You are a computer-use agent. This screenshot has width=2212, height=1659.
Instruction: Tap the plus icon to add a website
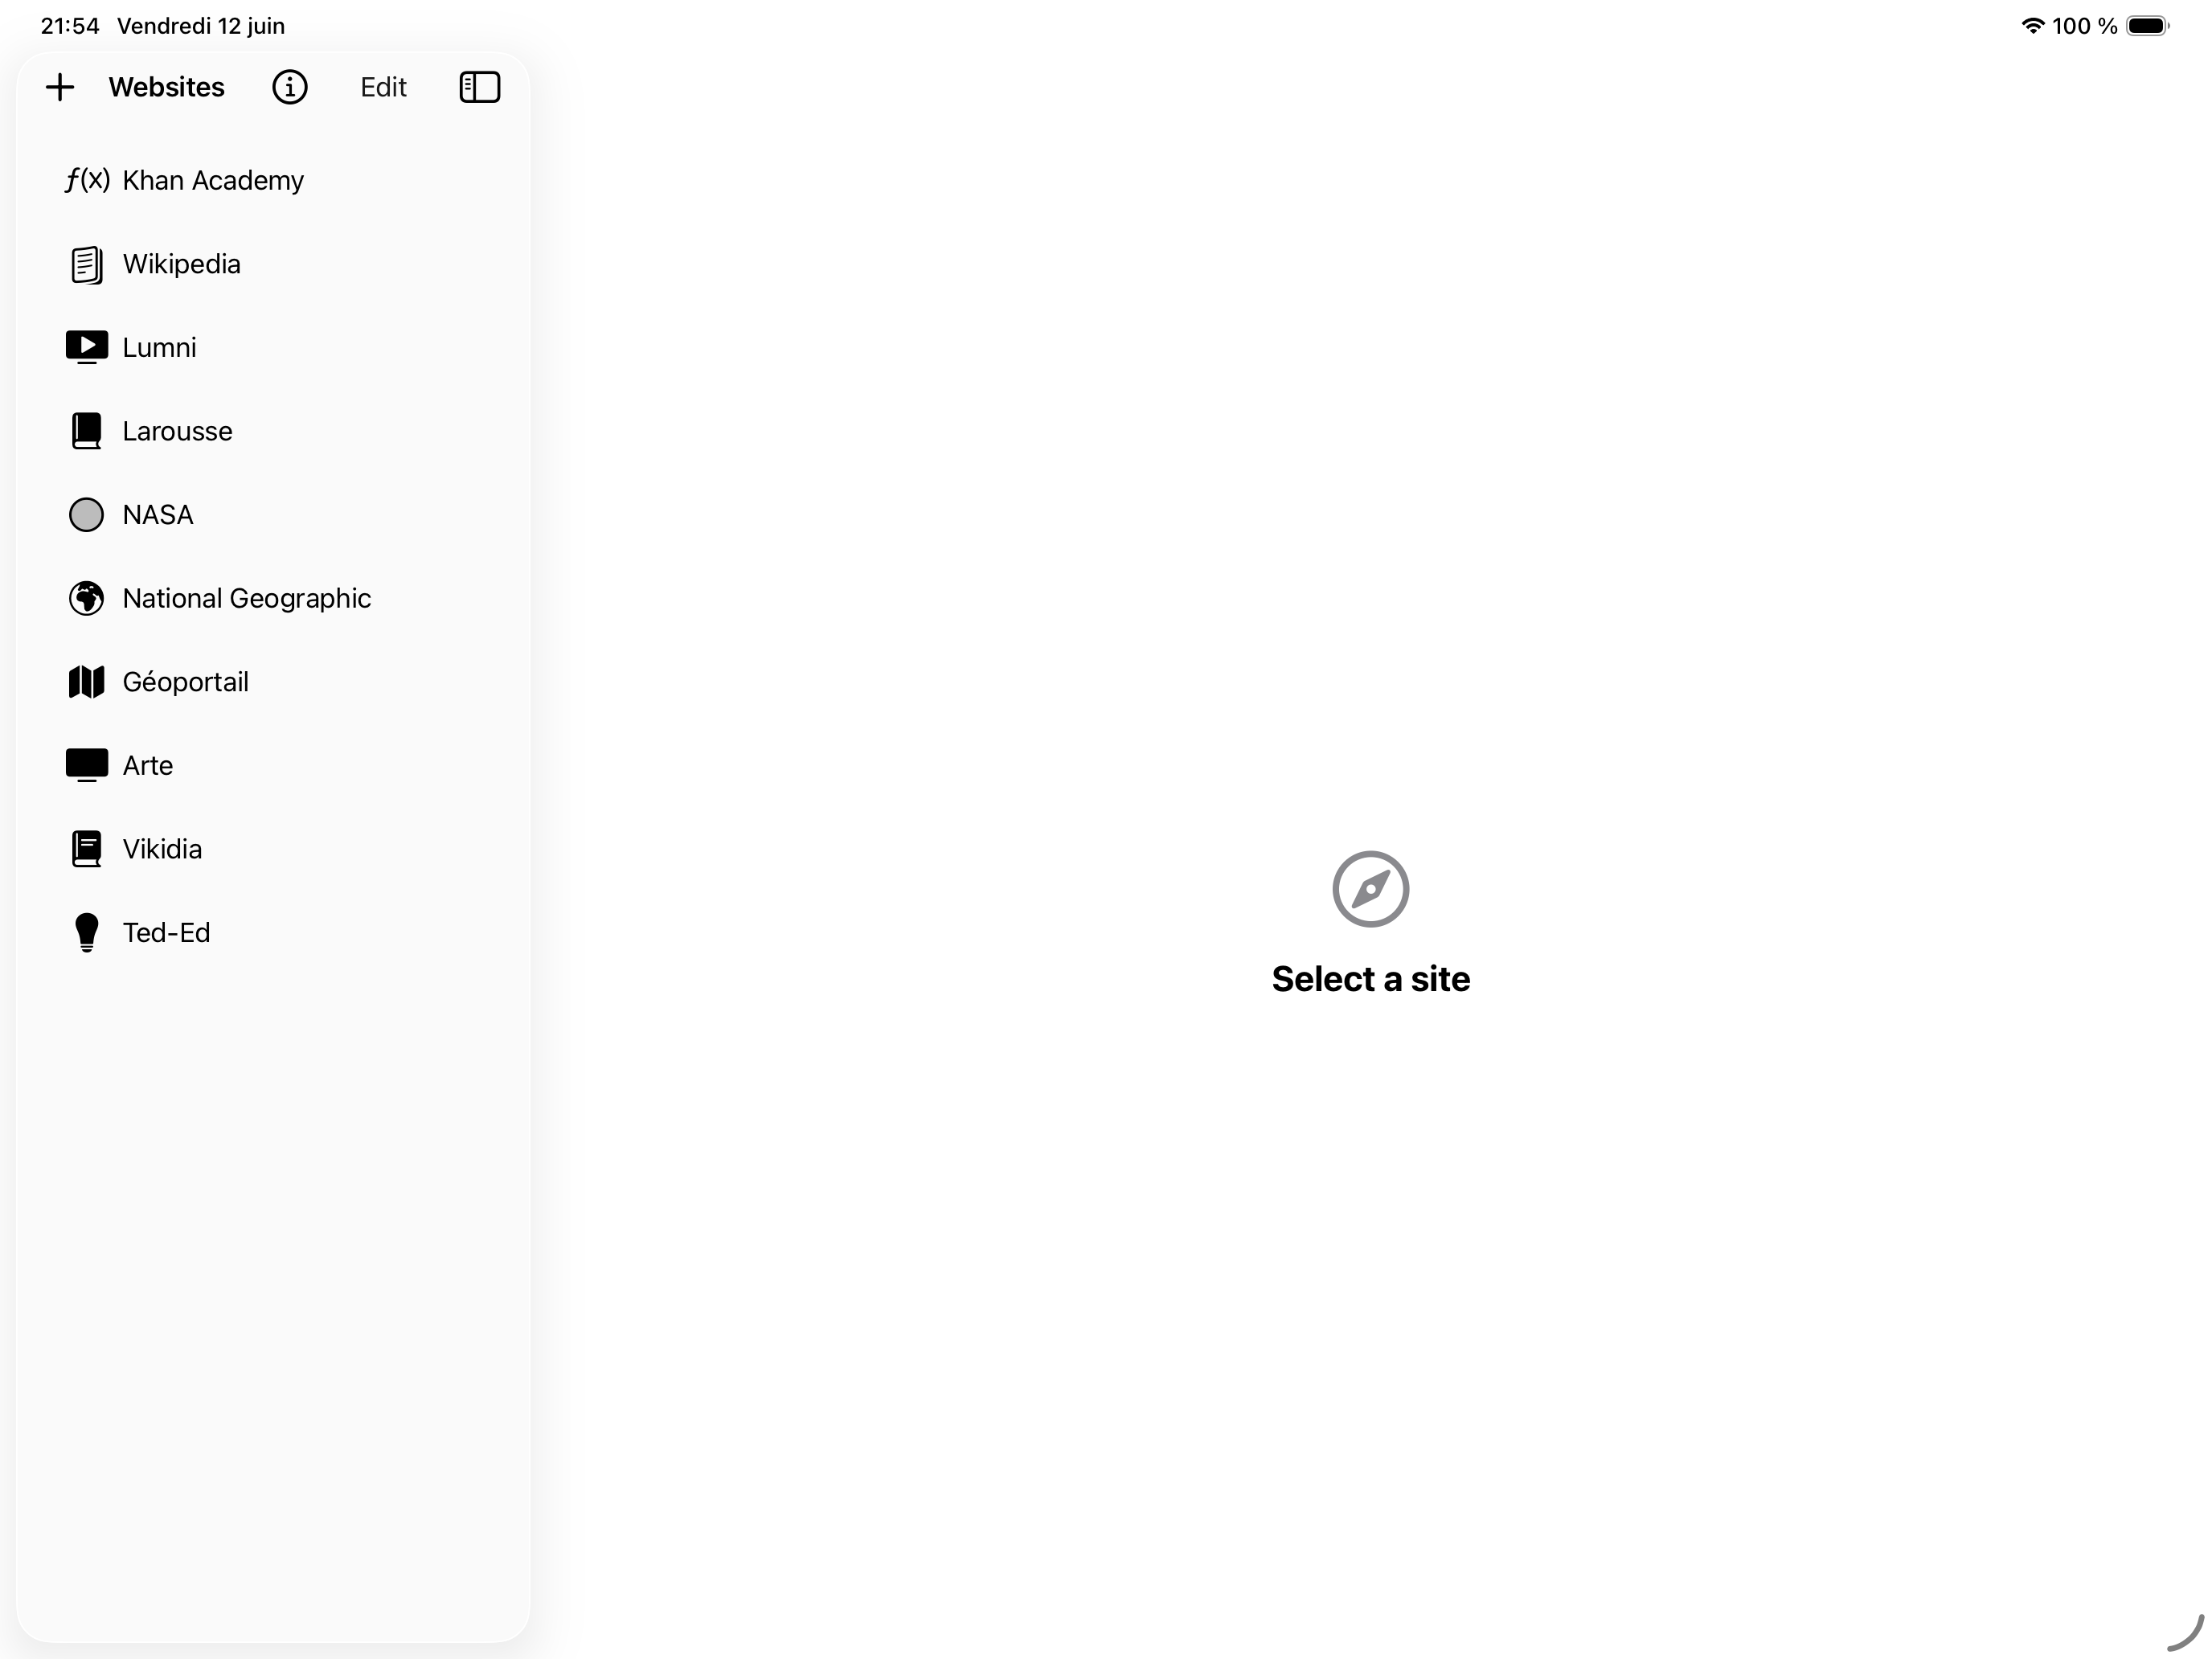60,87
